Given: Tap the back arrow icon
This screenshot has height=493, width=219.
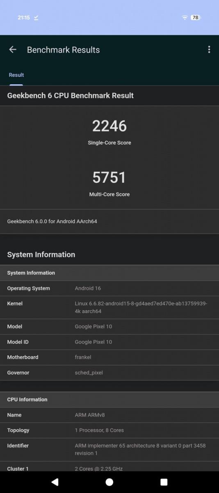Looking at the screenshot, I should click(x=13, y=50).
